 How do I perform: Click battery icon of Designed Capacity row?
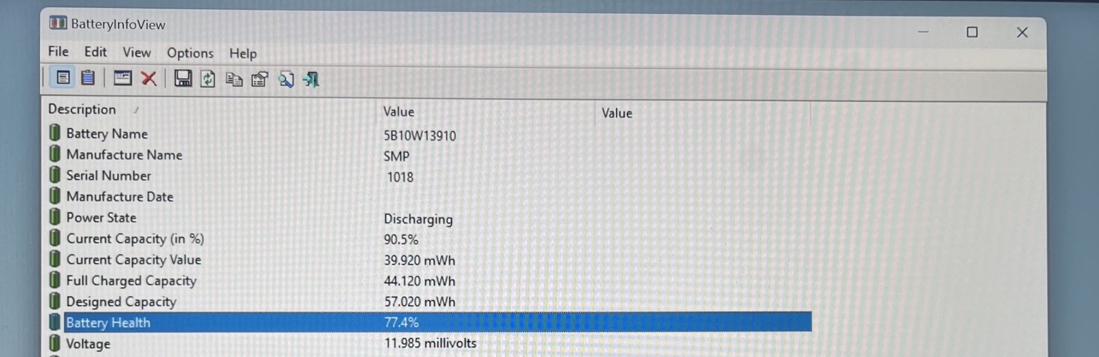[x=55, y=301]
